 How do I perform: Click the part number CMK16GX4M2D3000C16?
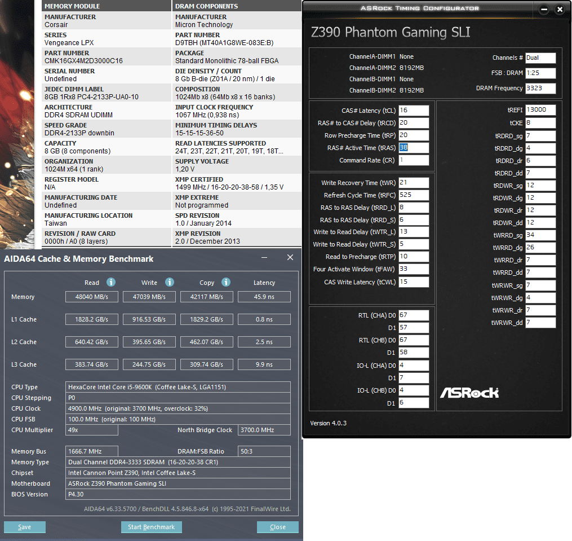tap(83, 60)
